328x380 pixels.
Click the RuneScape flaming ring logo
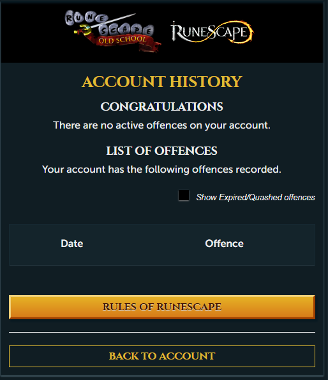pyautogui.click(x=212, y=32)
